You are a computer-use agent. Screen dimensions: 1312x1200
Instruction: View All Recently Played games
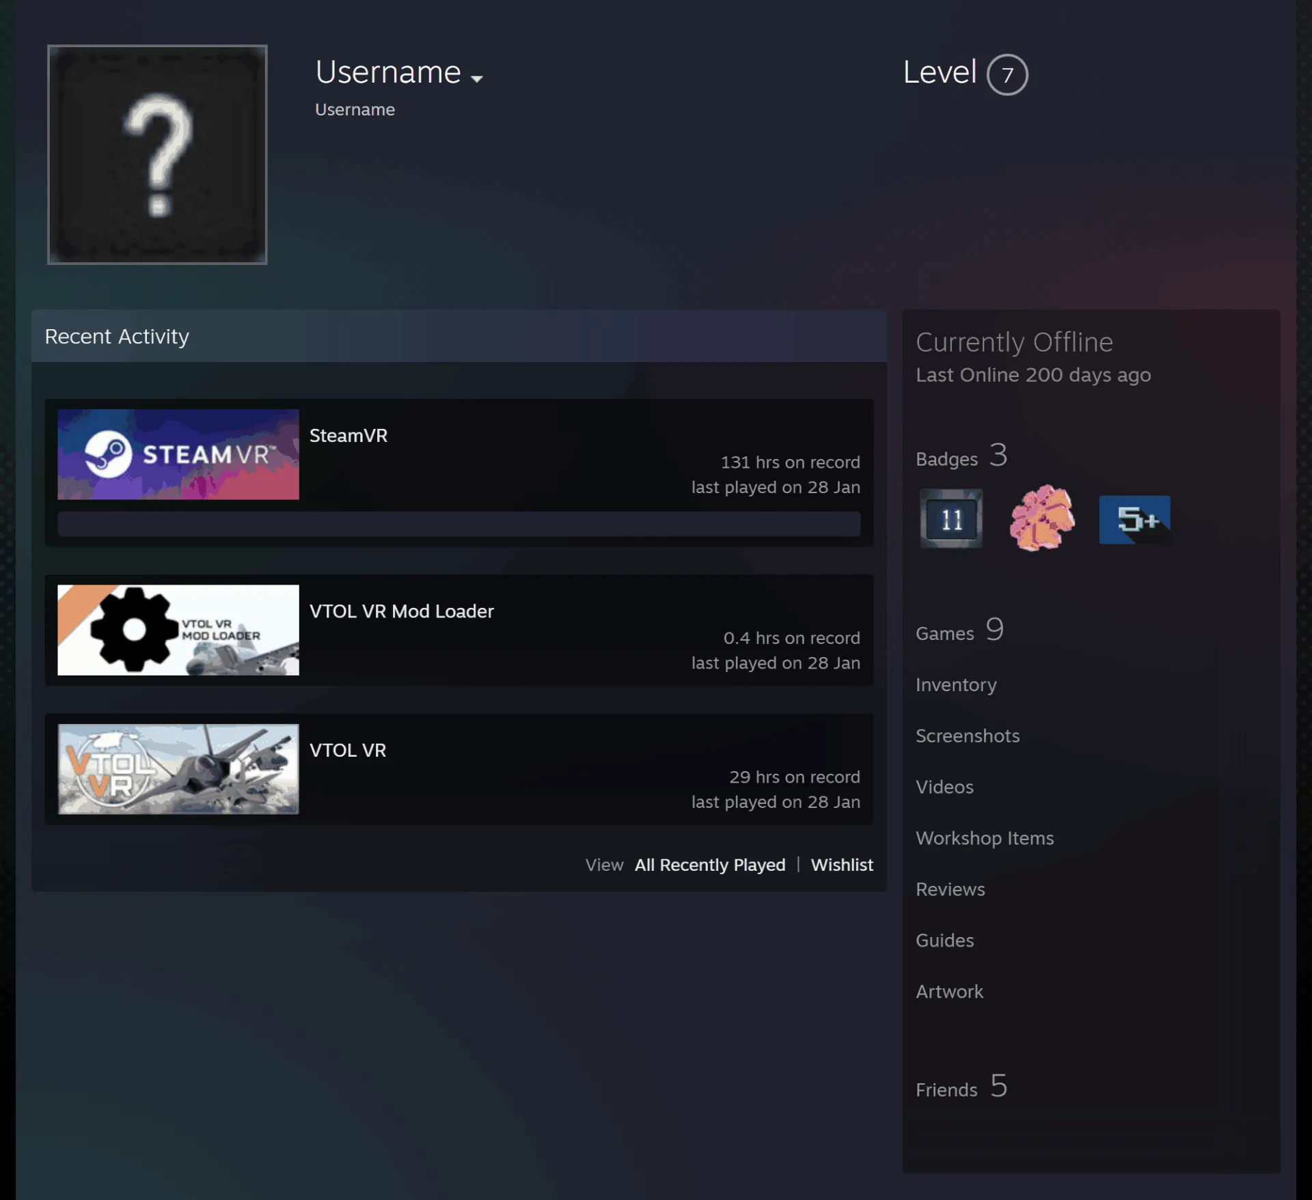[710, 865]
